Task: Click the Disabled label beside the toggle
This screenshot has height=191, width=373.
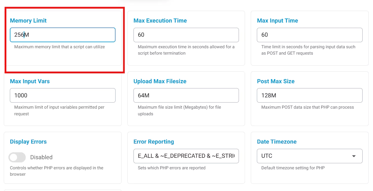Action: pyautogui.click(x=41, y=157)
